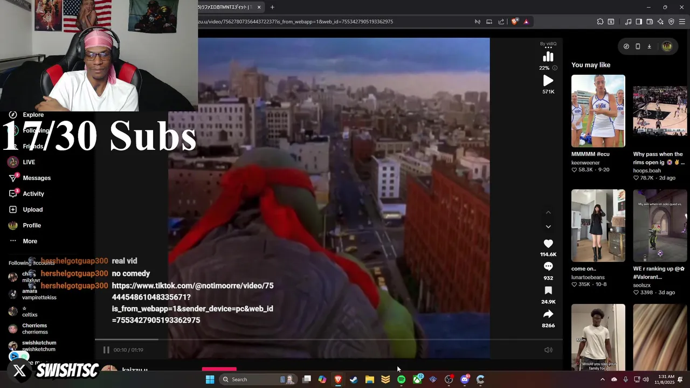Click the Brave Shields lion icon
690x388 pixels.
click(515, 22)
